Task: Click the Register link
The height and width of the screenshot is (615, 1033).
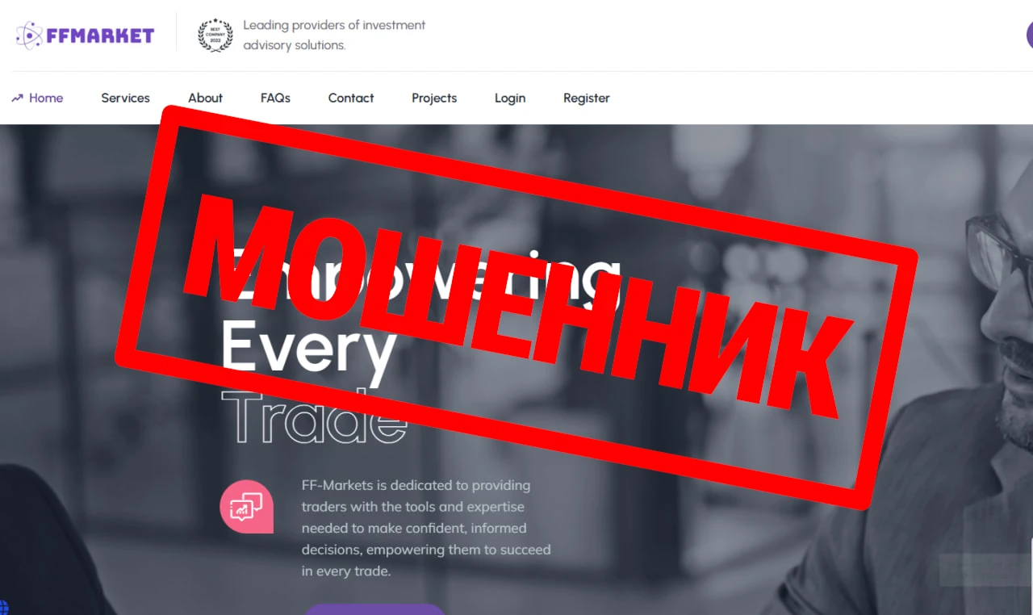Action: click(587, 98)
